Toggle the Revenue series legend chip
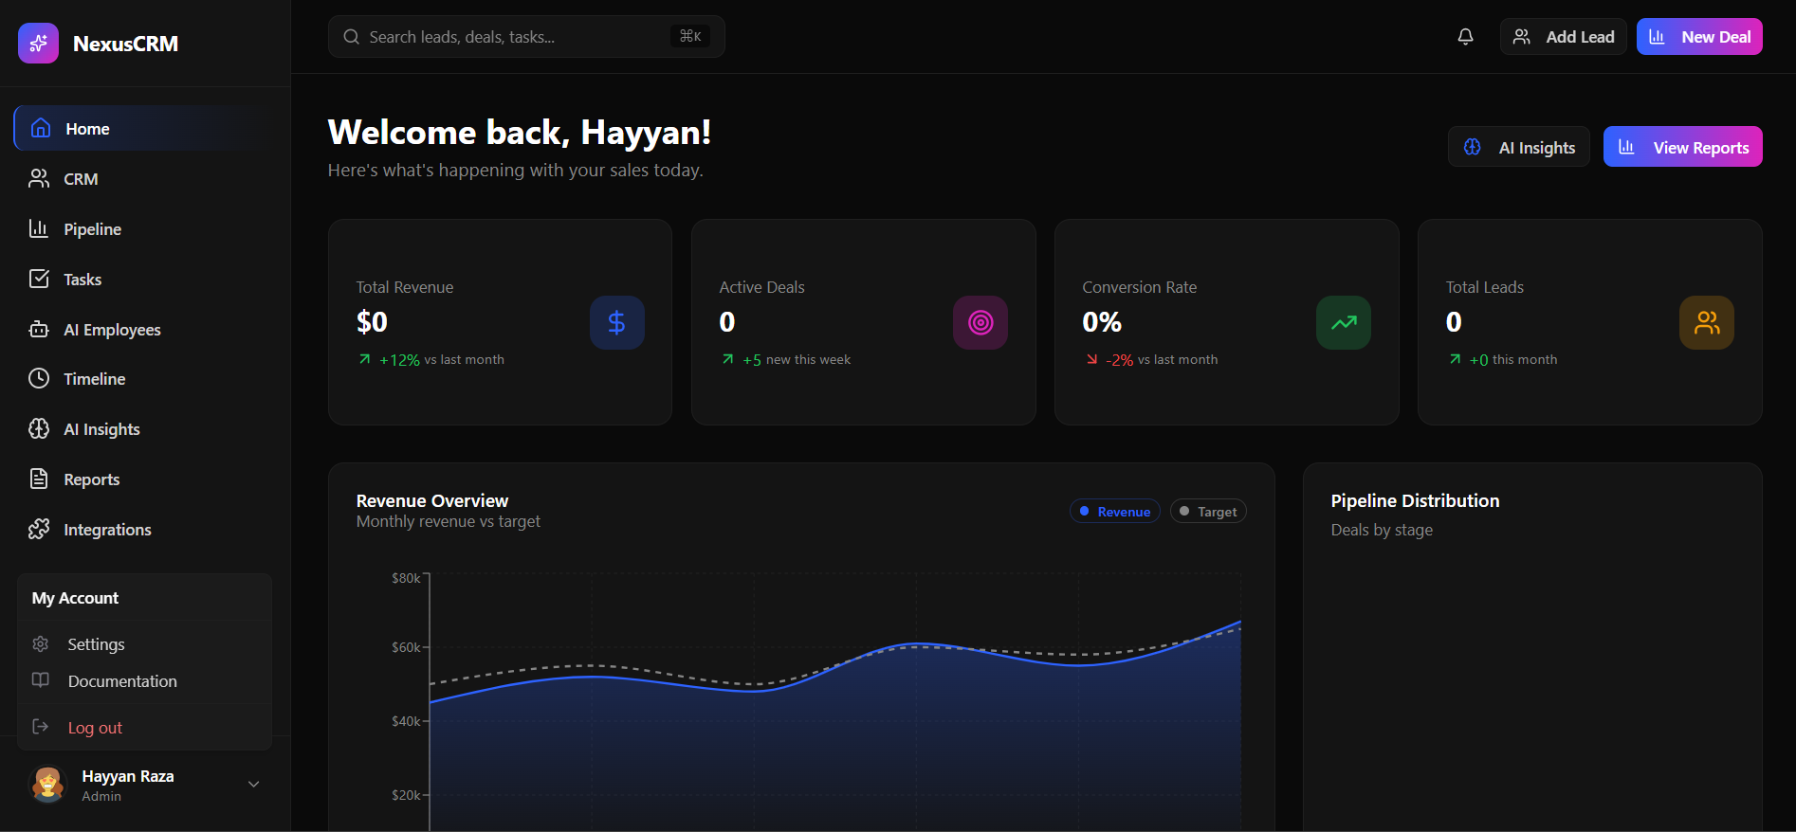This screenshot has width=1796, height=832. click(1115, 512)
